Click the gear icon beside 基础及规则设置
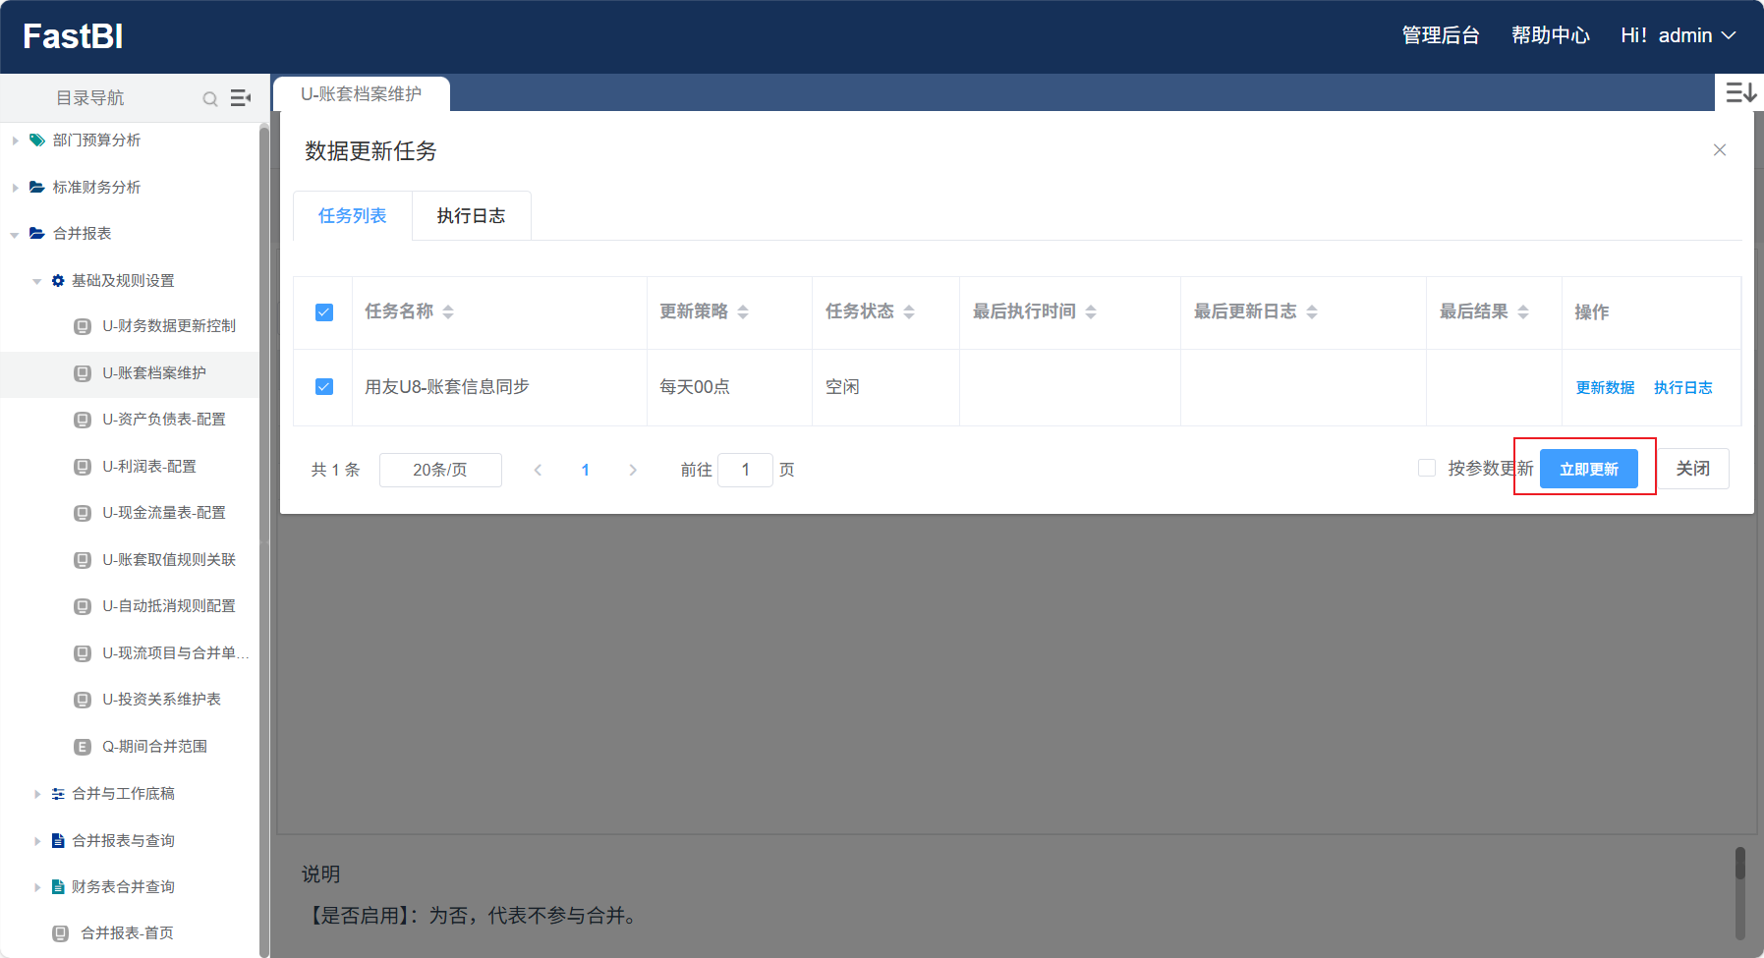Viewport: 1764px width, 958px height. click(x=57, y=280)
